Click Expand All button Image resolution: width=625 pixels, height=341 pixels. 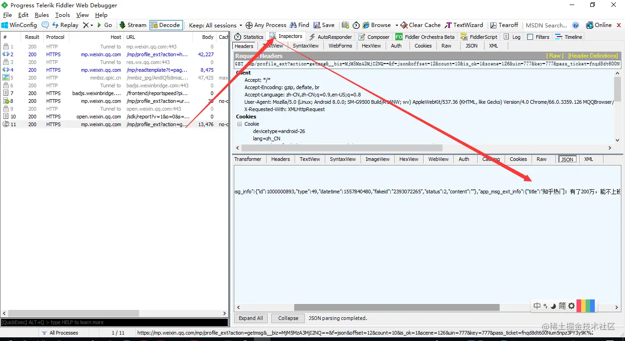251,318
